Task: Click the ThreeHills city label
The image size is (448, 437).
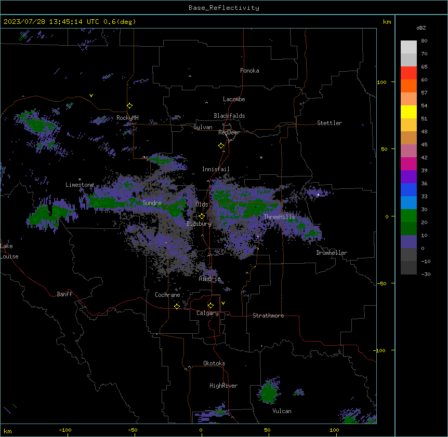Action: (x=279, y=217)
